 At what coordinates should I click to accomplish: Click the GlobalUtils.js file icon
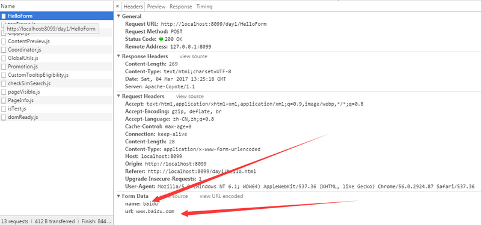[4, 58]
